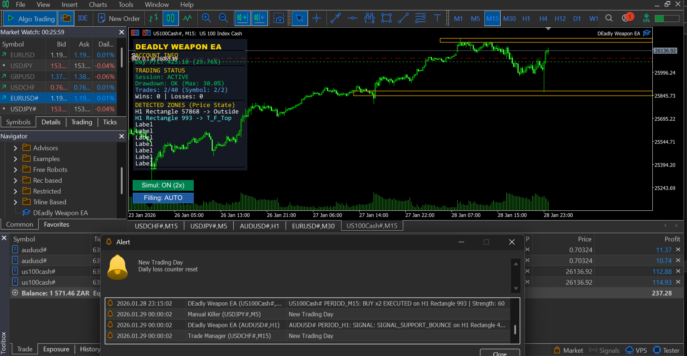The height and width of the screenshot is (356, 687).
Task: Click the chart file folder toolbar icon
Action: [x=66, y=18]
